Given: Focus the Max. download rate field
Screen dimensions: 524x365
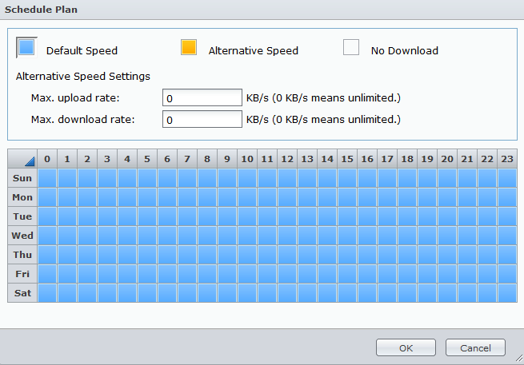Looking at the screenshot, I should (x=202, y=120).
